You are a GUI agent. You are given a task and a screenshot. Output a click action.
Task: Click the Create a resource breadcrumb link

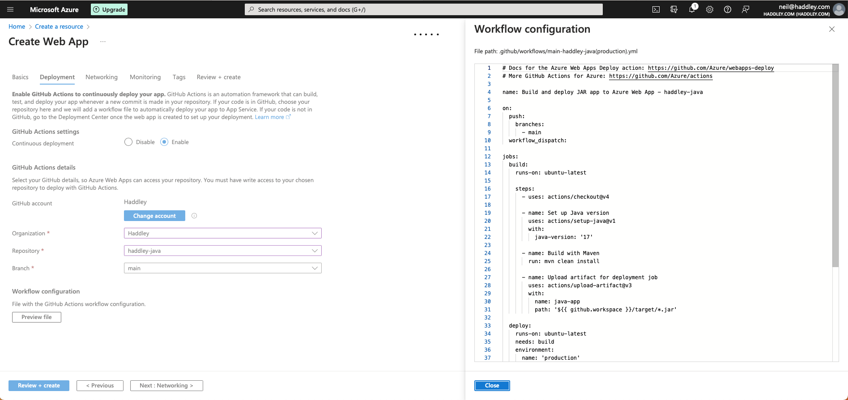(x=59, y=26)
